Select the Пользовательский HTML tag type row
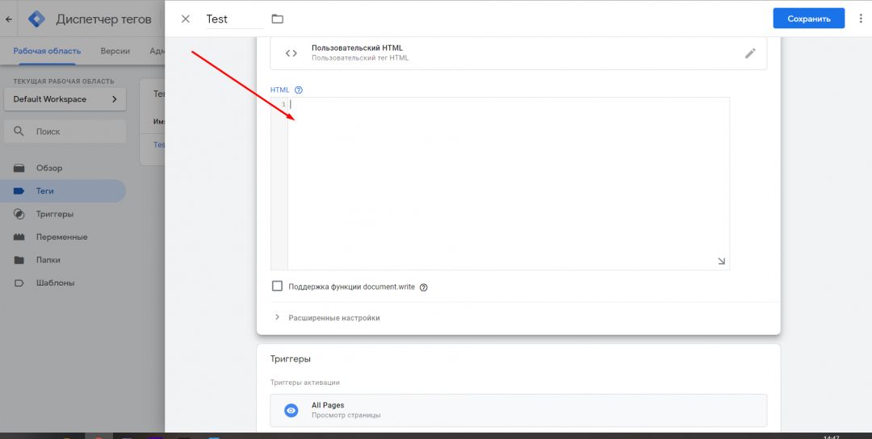The image size is (872, 439). tap(518, 53)
